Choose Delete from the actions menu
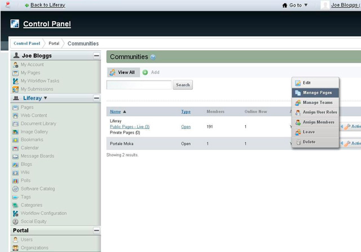The width and height of the screenshot is (361, 252). pos(315,142)
